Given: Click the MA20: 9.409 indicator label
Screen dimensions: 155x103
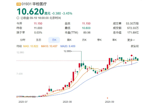Looking at the screenshot, I should point(68,46).
